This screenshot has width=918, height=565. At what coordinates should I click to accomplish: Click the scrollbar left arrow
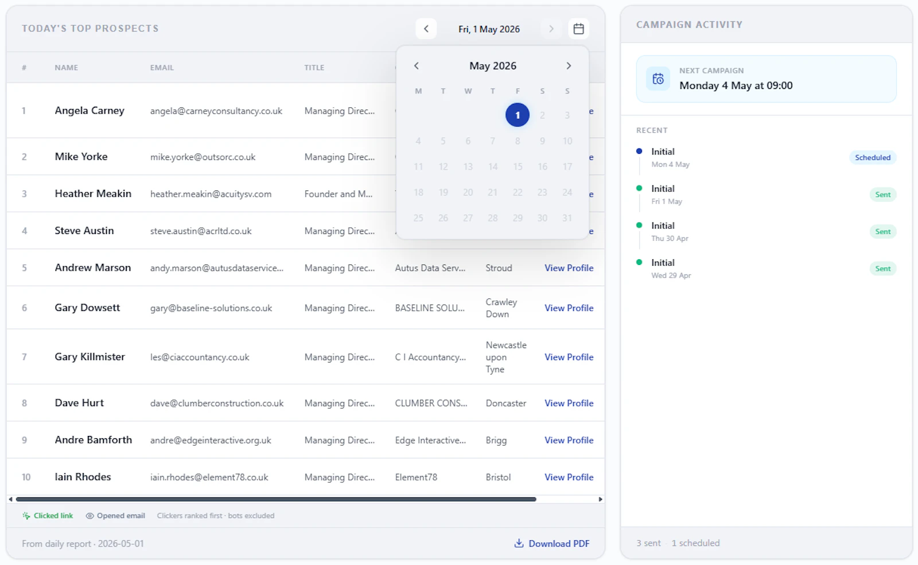10,499
